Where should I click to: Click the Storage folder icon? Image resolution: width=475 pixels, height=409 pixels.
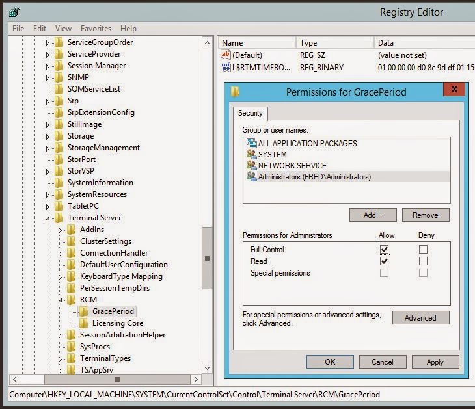point(59,136)
